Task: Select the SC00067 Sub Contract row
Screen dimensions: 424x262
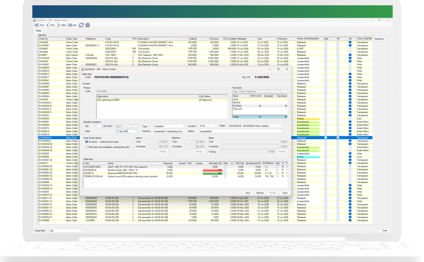Action: click(205, 55)
